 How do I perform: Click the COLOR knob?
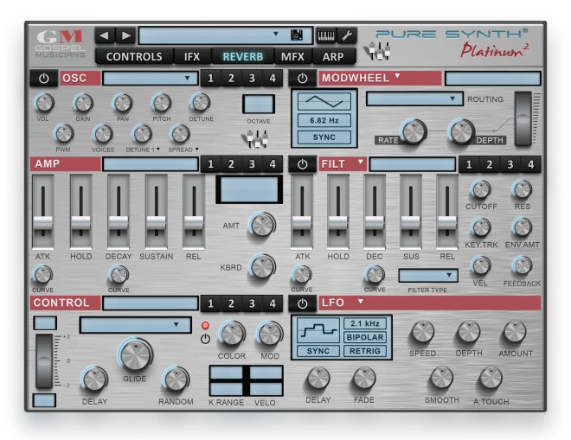[x=232, y=334]
